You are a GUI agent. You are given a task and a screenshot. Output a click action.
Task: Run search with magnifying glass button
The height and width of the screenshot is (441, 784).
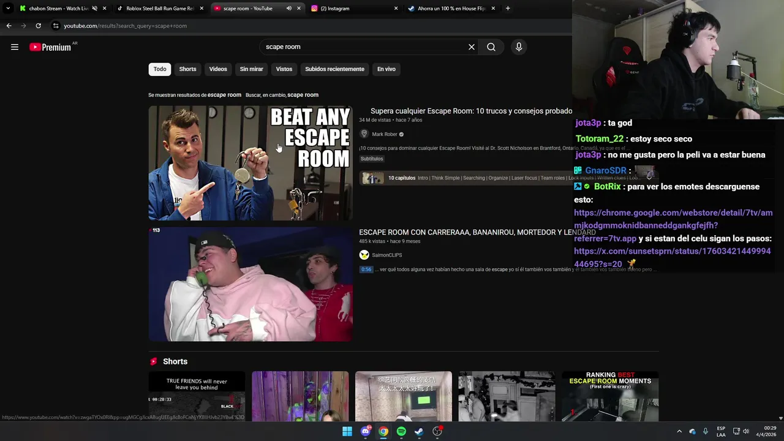coord(491,47)
